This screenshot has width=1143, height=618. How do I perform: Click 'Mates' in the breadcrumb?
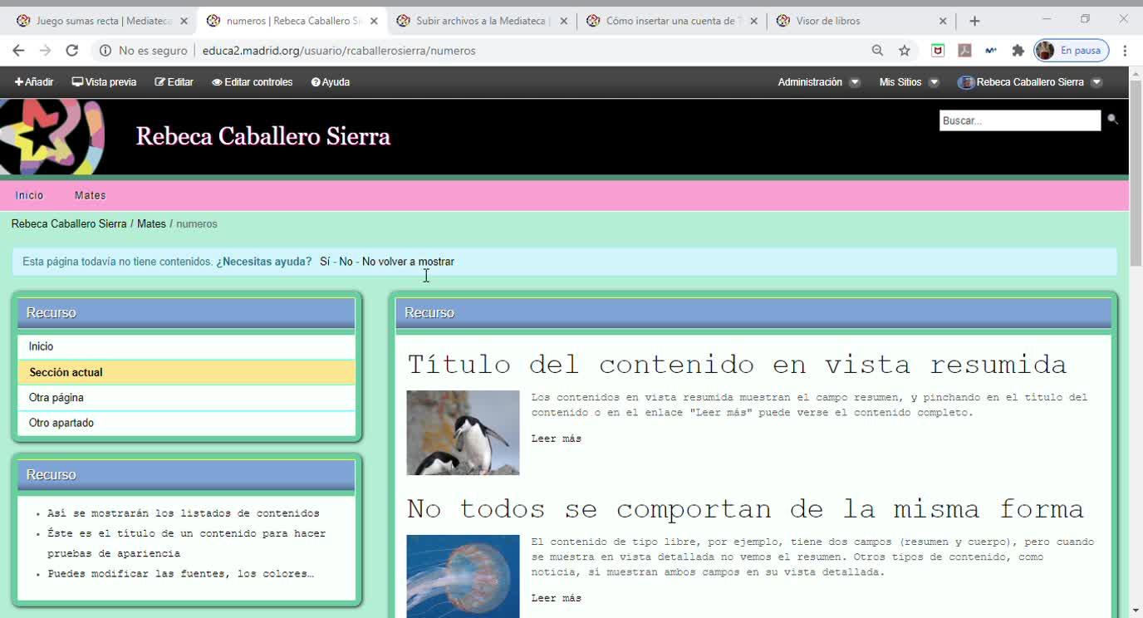[151, 224]
